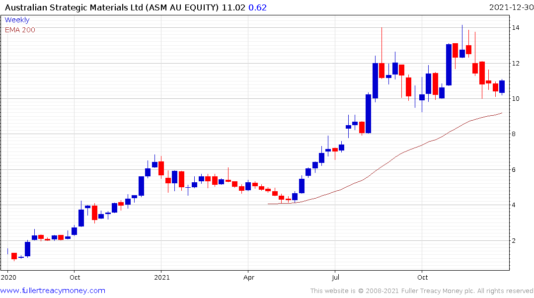This screenshot has width=534, height=298.
Task: Click the Apr time axis label
Action: pos(248,277)
